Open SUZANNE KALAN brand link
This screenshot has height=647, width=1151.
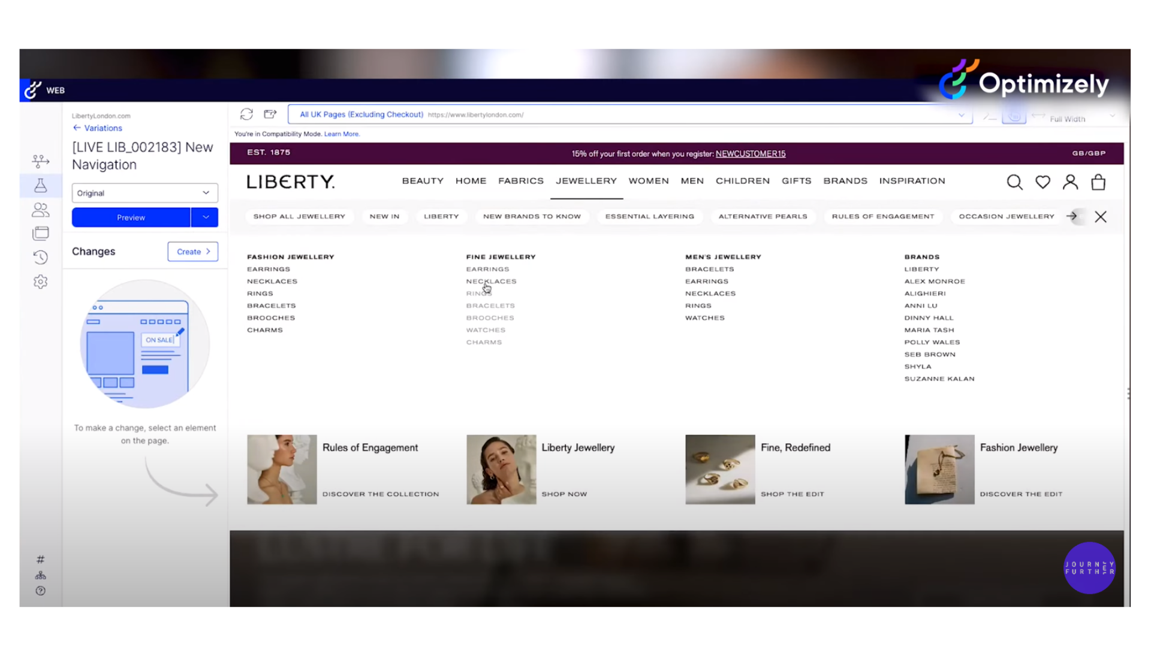[939, 379]
